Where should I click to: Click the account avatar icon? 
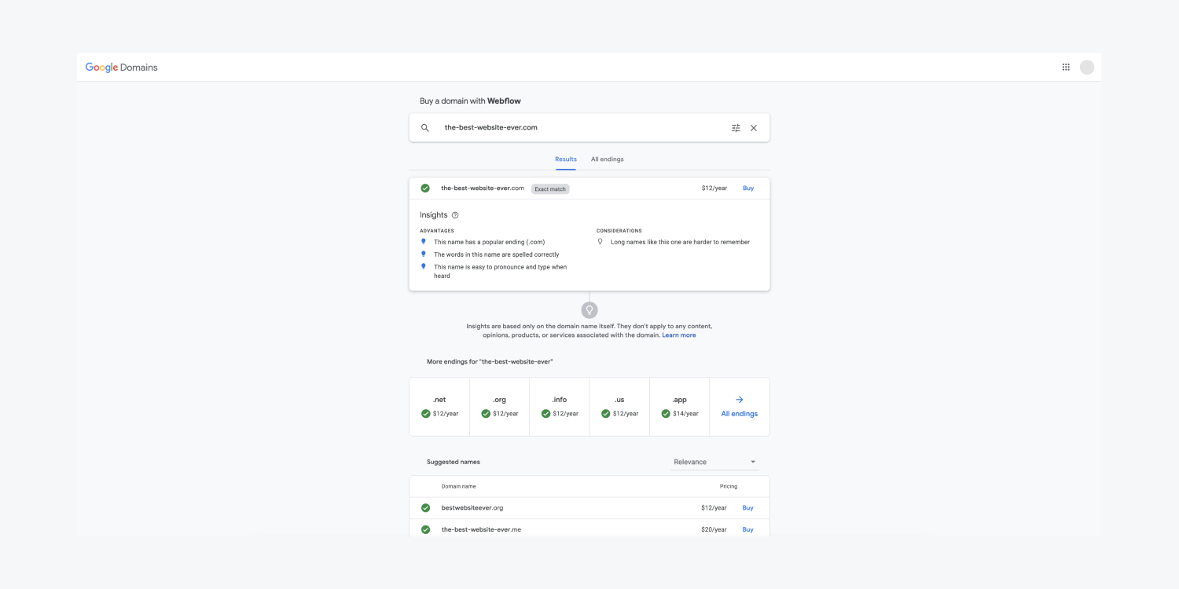1086,67
